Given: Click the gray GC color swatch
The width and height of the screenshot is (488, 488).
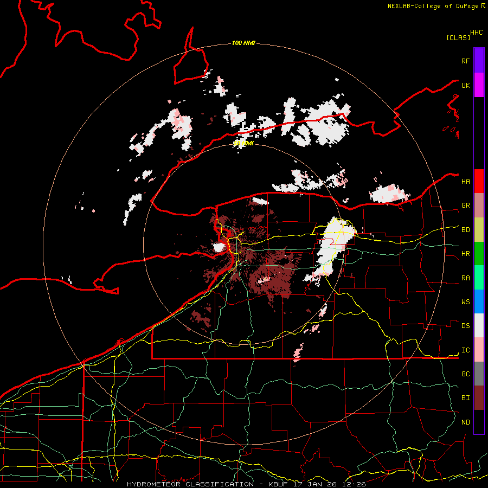Looking at the screenshot, I should click(x=479, y=374).
